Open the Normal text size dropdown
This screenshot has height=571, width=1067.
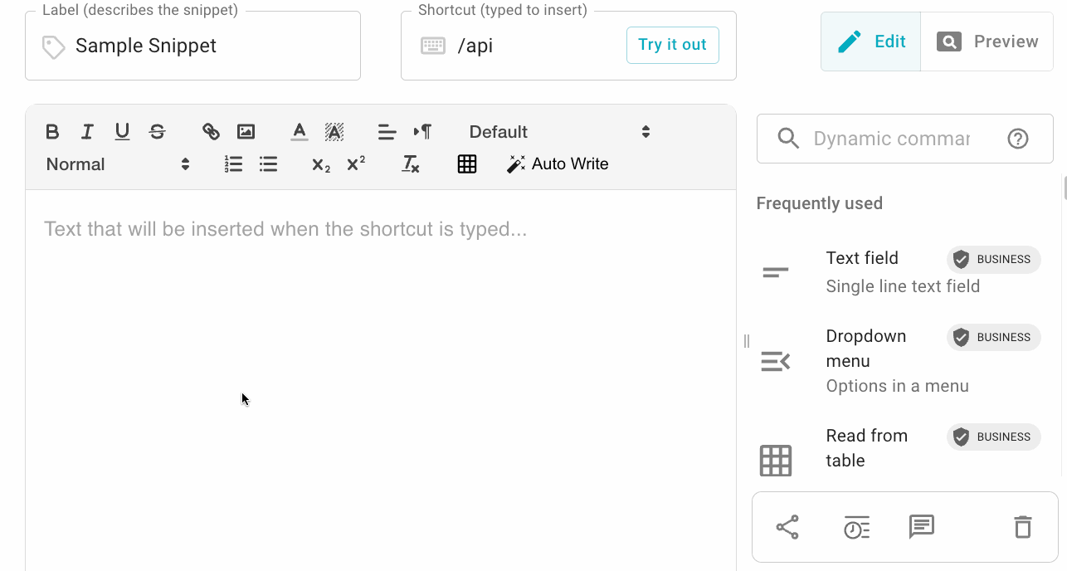click(x=118, y=164)
